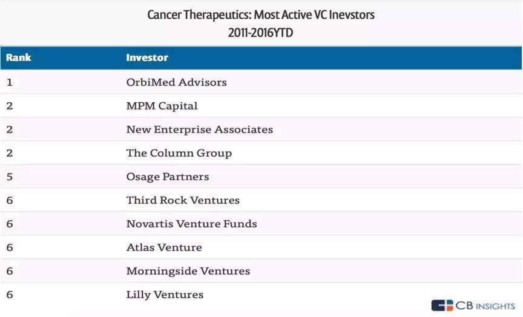
Task: Click the Atlas Venture investor name
Action: [x=164, y=247]
